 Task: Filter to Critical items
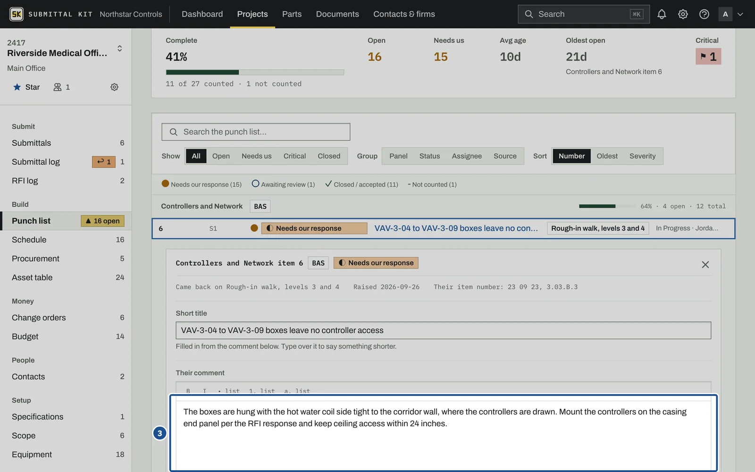(294, 156)
